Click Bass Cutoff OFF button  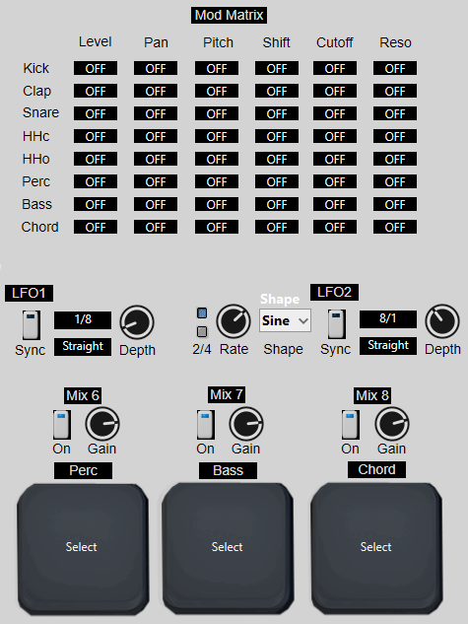(x=335, y=205)
